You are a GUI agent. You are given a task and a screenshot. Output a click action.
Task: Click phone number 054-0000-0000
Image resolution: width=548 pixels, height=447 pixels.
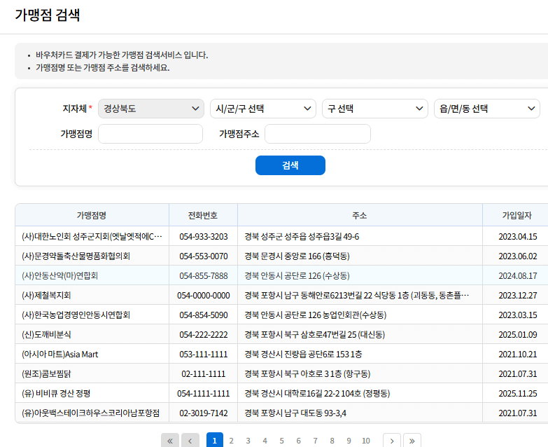point(204,295)
